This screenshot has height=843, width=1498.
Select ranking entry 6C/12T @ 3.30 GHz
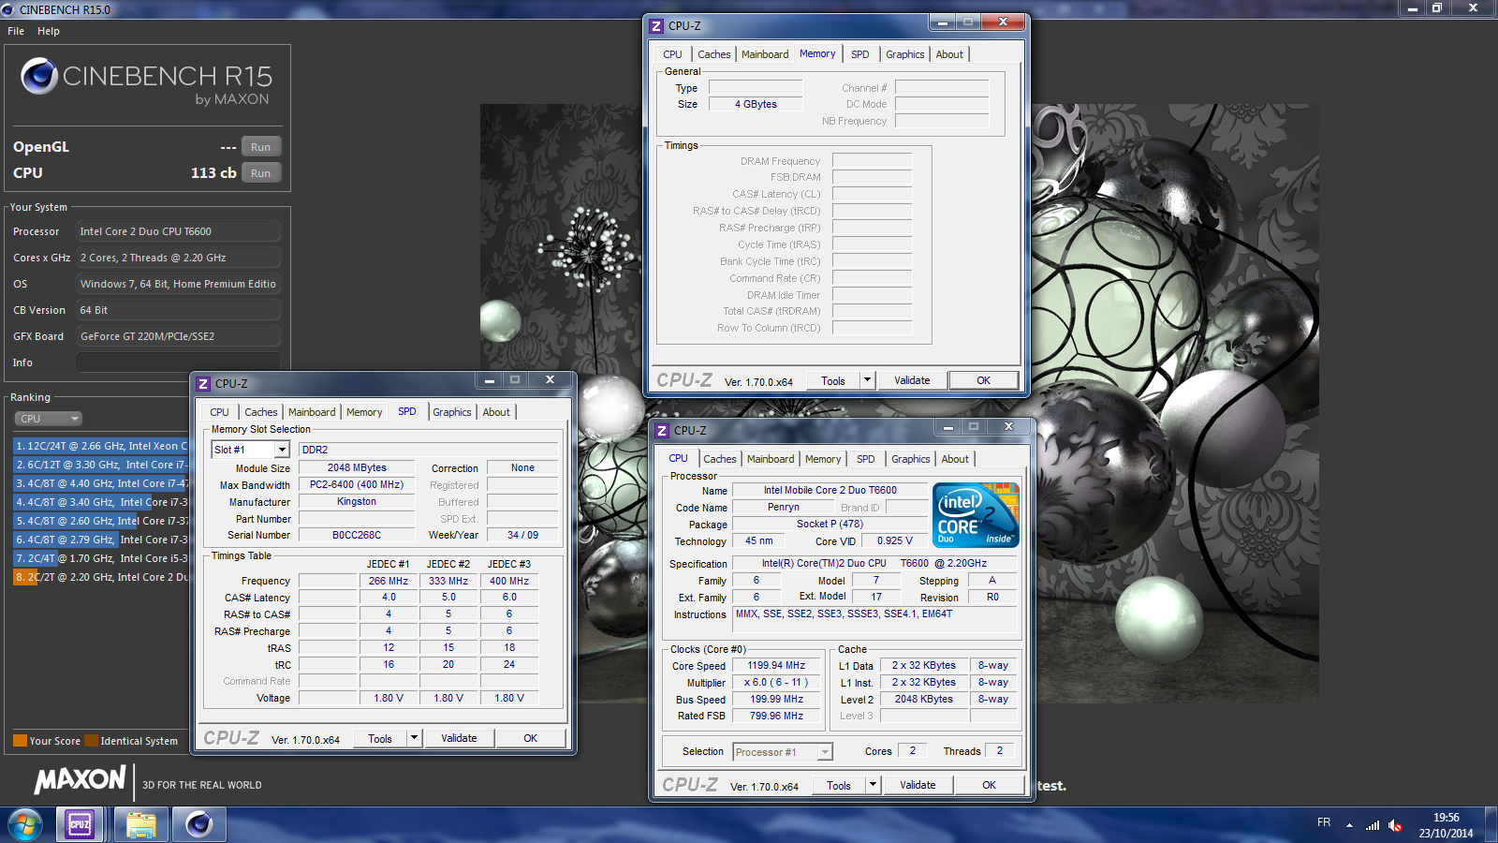tap(101, 465)
